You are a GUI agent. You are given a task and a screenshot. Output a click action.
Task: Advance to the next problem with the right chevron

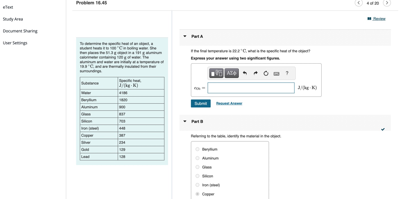pos(387,3)
